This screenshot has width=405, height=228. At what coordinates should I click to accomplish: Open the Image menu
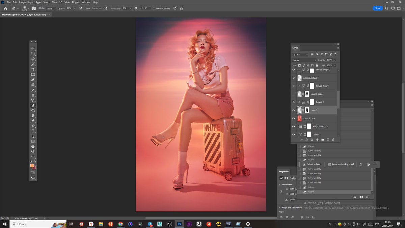(x=22, y=2)
